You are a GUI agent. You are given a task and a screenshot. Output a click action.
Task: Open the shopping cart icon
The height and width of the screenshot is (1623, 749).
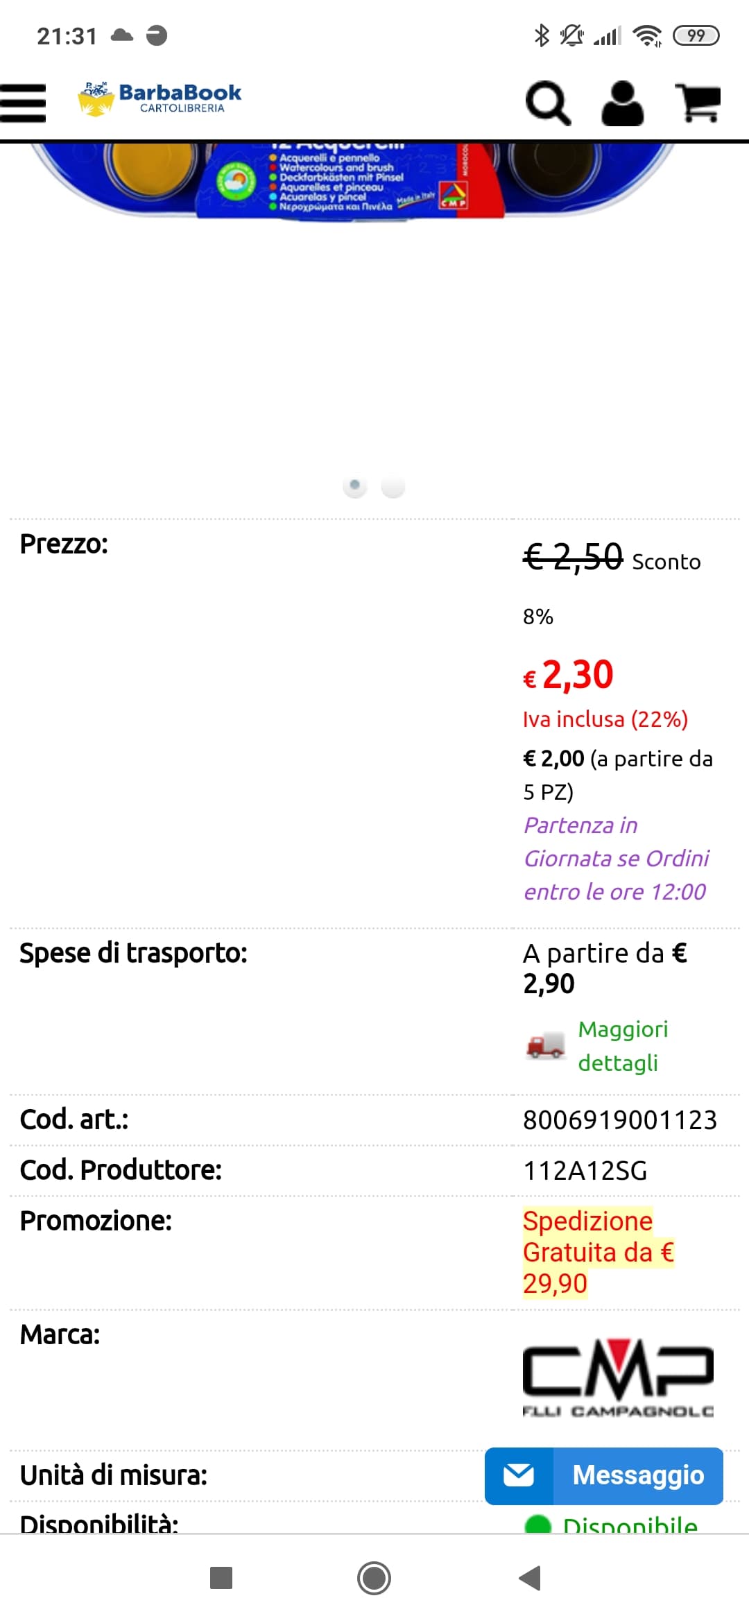[x=698, y=103]
